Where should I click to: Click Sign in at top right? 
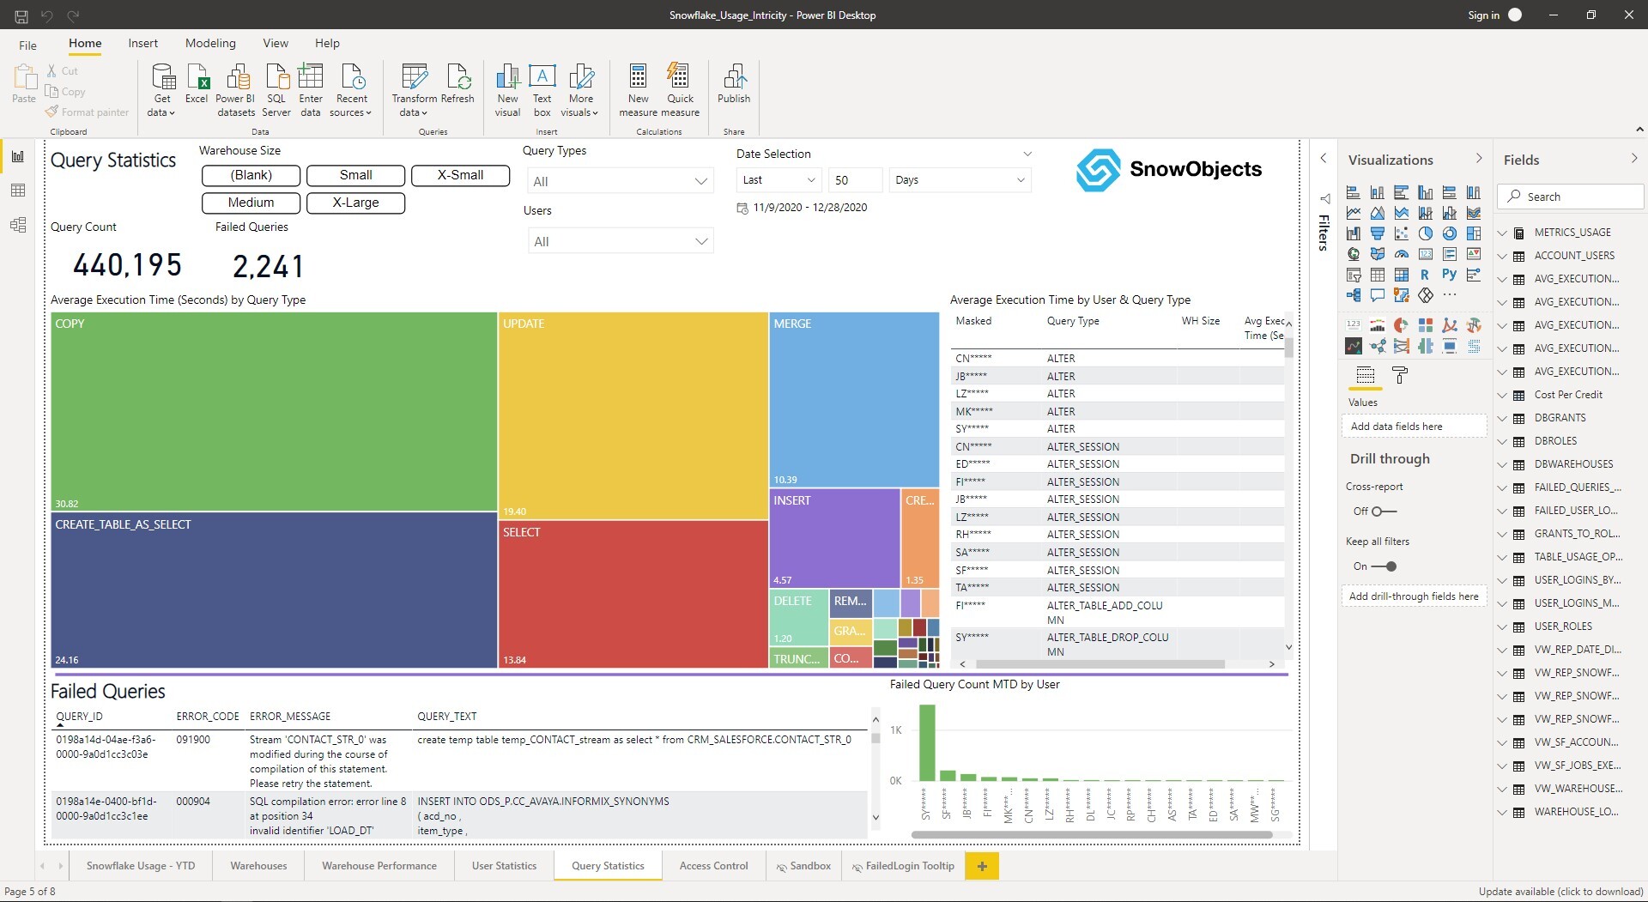coord(1483,15)
